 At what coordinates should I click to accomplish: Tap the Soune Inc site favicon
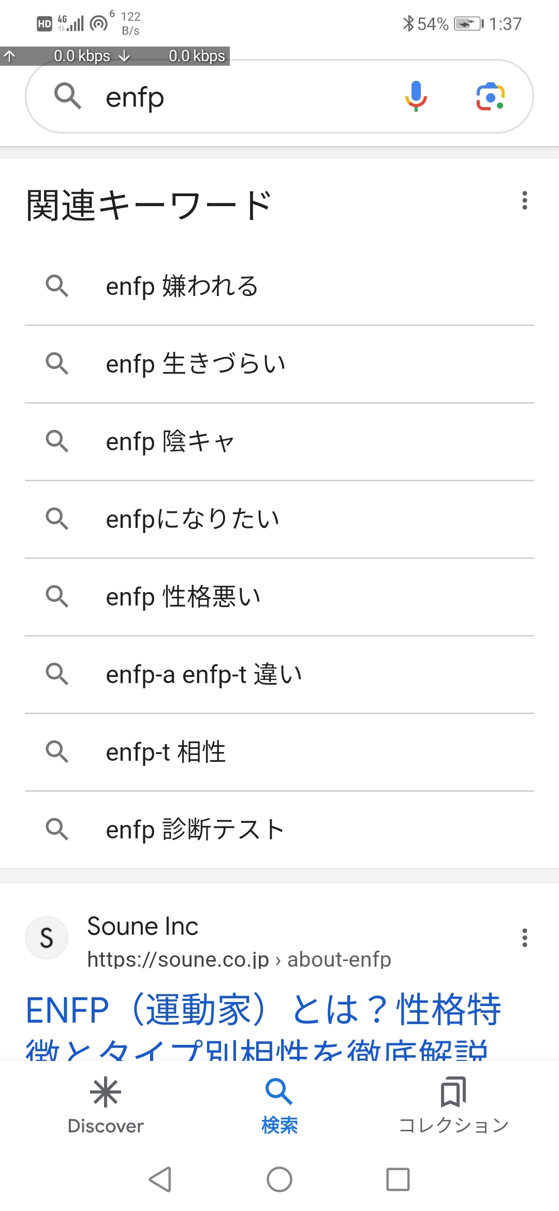click(x=47, y=937)
